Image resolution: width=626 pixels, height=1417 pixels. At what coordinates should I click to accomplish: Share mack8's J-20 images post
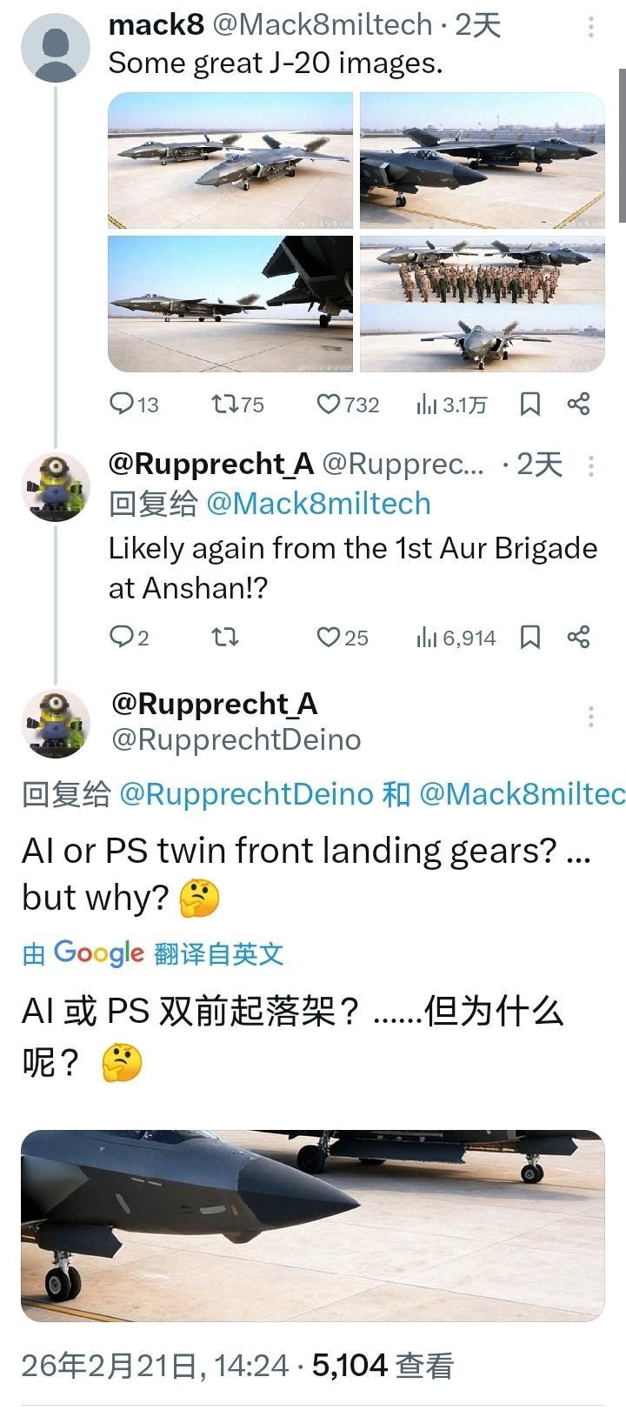tap(578, 404)
